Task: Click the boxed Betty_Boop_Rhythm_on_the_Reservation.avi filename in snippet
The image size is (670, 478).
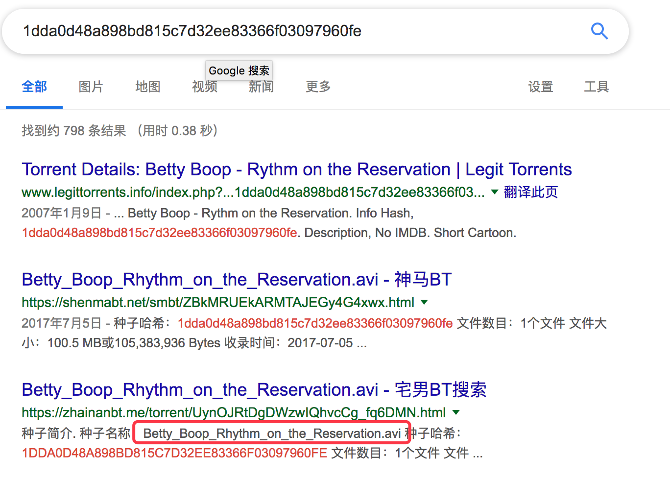Action: [x=272, y=433]
